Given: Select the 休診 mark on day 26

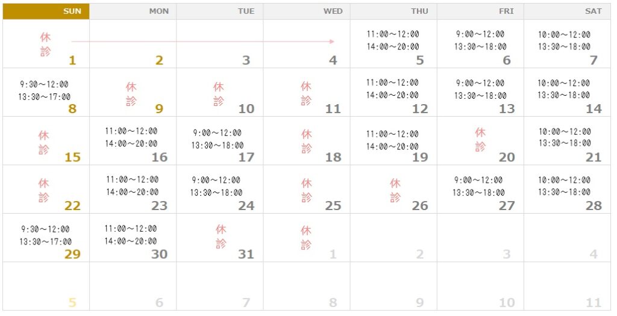Looking at the screenshot, I should [x=395, y=190].
